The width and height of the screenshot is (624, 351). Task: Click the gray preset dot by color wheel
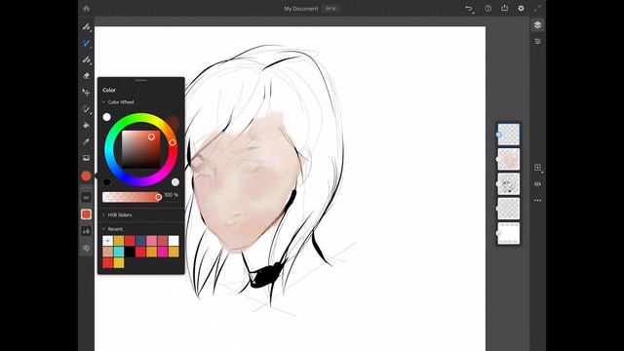tap(175, 182)
